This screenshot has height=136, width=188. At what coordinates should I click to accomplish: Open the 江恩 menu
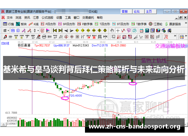click(36, 18)
